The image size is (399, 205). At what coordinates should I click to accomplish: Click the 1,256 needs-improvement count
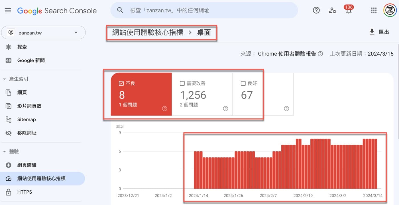(x=193, y=95)
